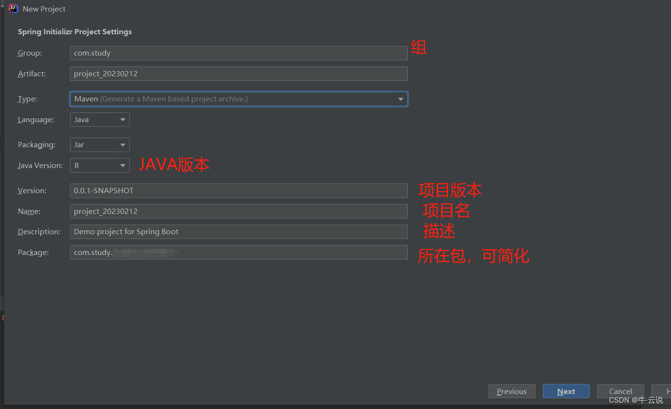This screenshot has width=671, height=409.
Task: Click the Packaging: label
Action: tap(37, 145)
